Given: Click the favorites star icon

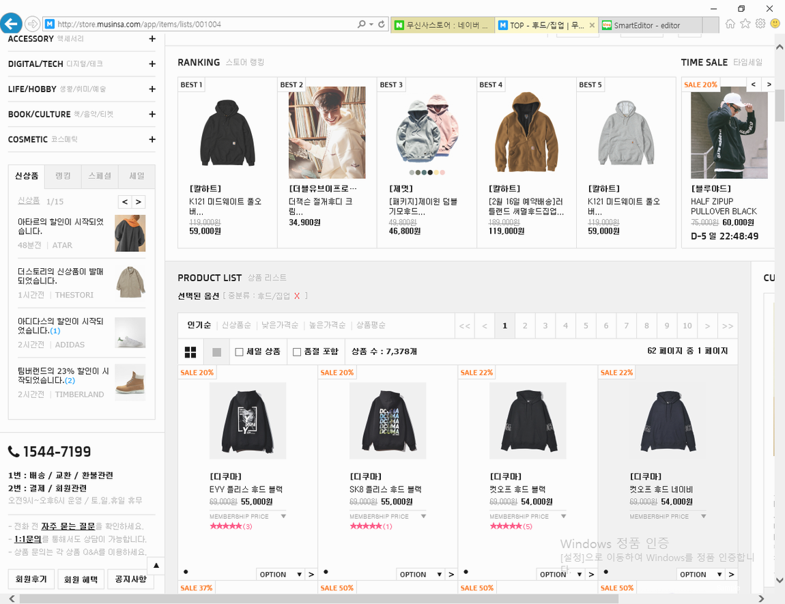Looking at the screenshot, I should (x=745, y=23).
